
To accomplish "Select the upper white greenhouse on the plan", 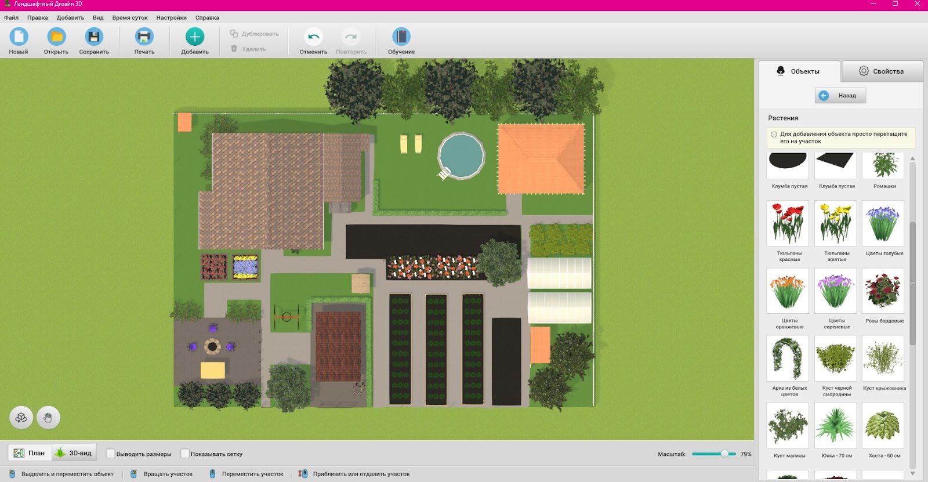I will point(559,273).
